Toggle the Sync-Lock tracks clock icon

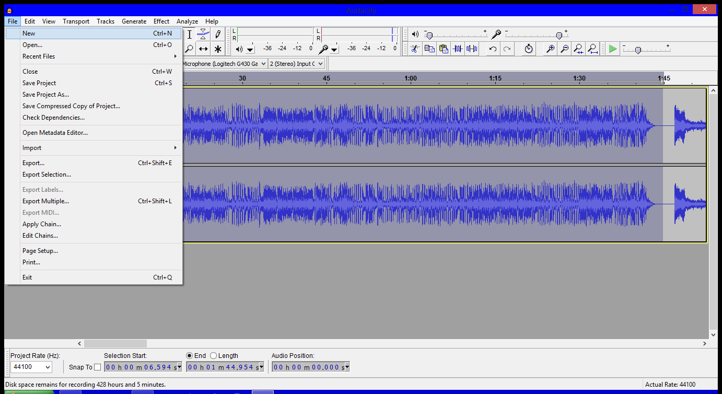(x=529, y=49)
